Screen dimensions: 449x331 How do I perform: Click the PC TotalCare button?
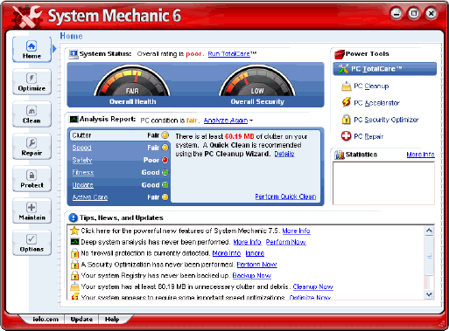pyautogui.click(x=384, y=69)
